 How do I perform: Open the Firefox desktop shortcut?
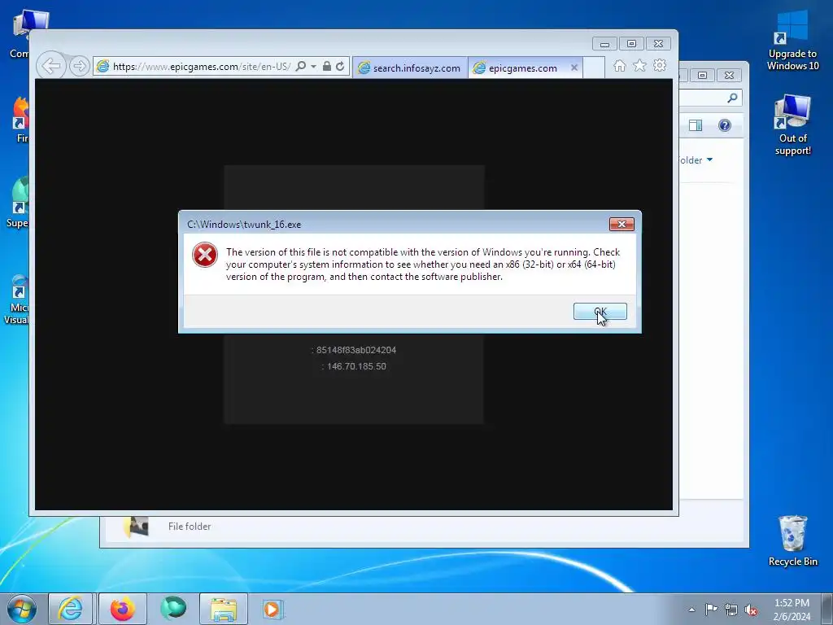coord(21,120)
